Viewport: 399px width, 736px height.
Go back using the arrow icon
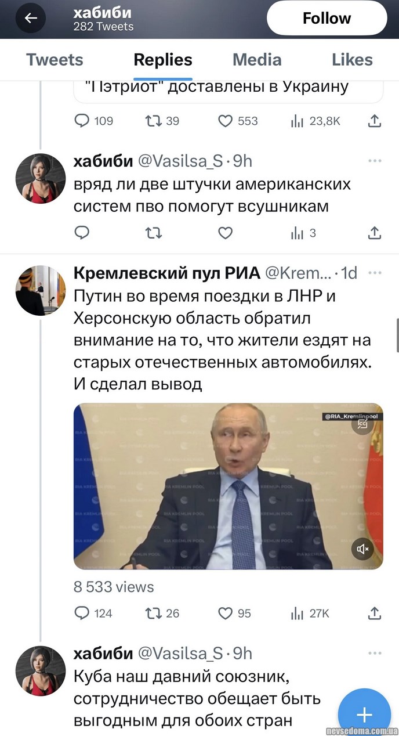pyautogui.click(x=31, y=19)
